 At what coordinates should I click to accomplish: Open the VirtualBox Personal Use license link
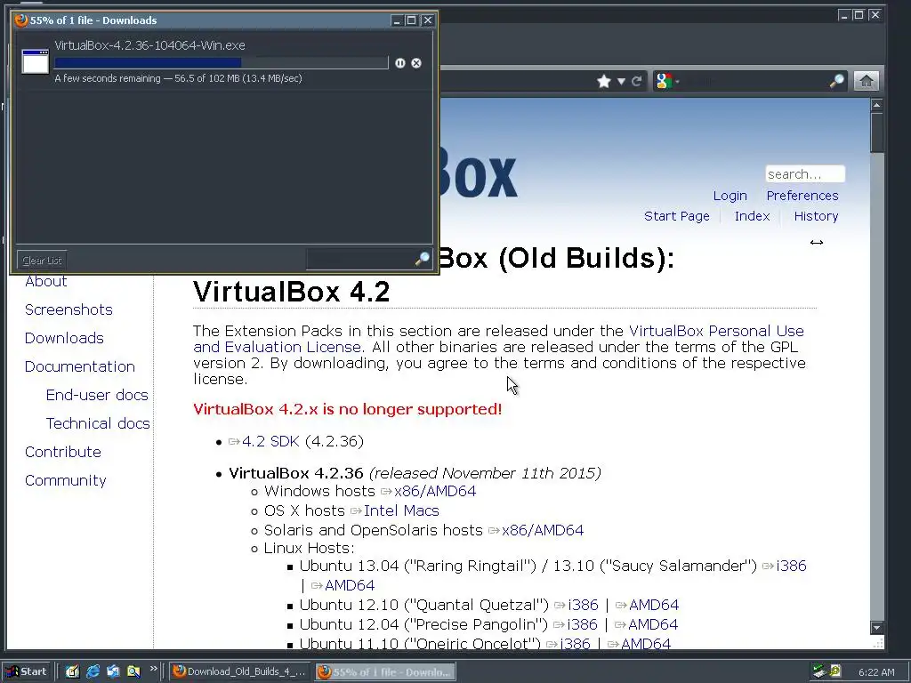click(x=716, y=331)
